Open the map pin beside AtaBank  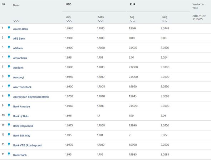[9, 67]
